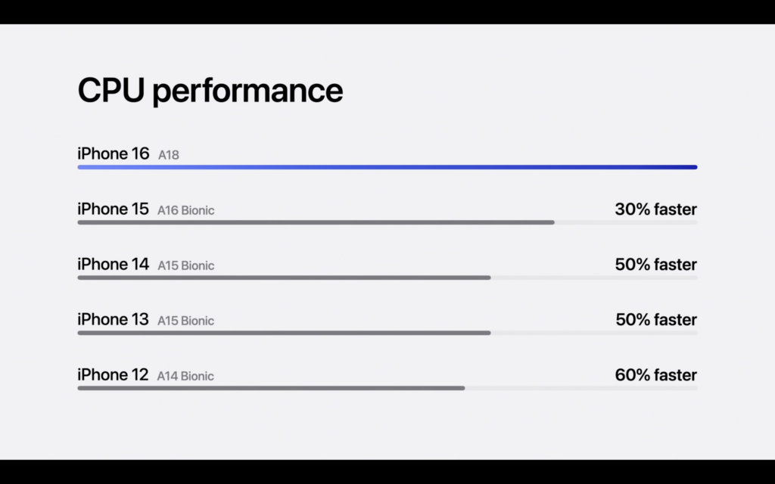Click iPhone 13's 50% faster text
The image size is (775, 484).
655,320
